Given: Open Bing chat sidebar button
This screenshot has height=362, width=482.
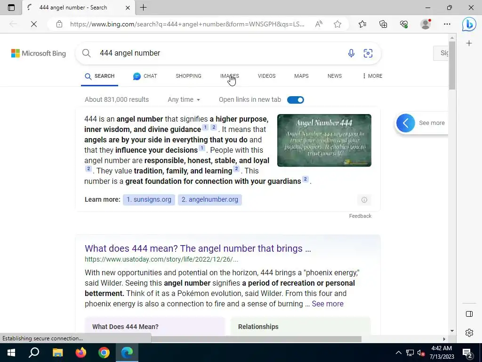Looking at the screenshot, I should [x=469, y=24].
